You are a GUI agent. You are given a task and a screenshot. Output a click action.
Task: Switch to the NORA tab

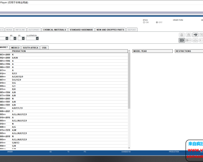(x=9, y=30)
